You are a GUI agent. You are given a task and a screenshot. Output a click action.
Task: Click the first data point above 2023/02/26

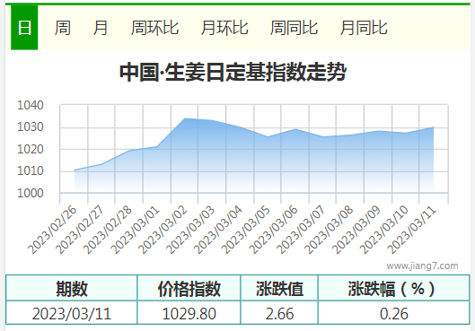click(75, 170)
